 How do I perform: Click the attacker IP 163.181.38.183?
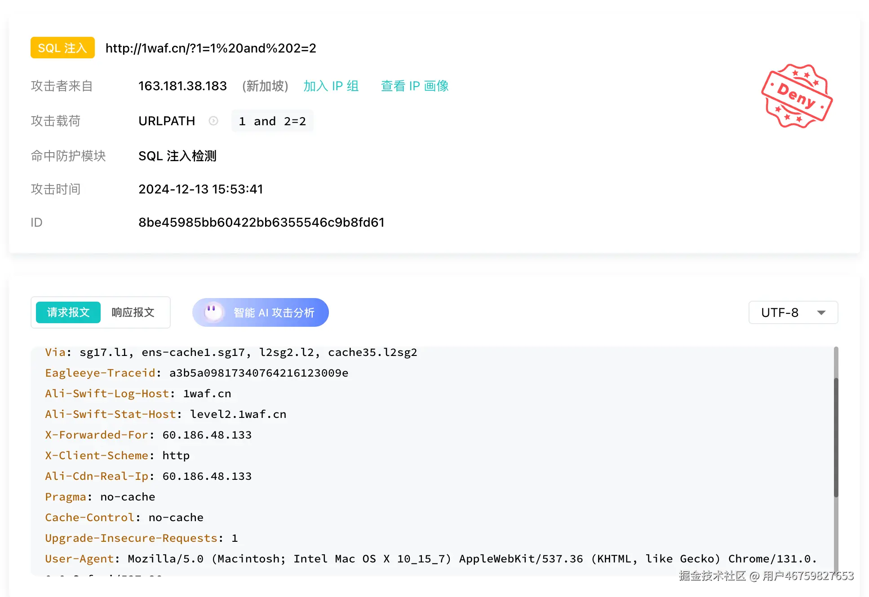coord(182,86)
